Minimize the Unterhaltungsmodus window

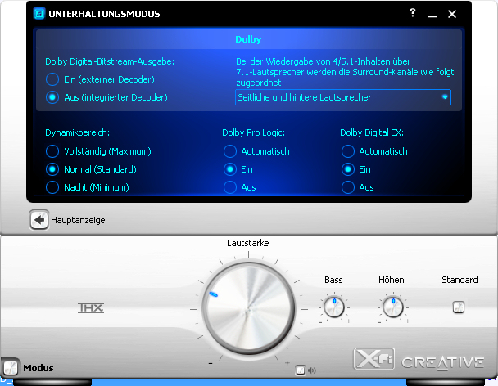(x=432, y=15)
